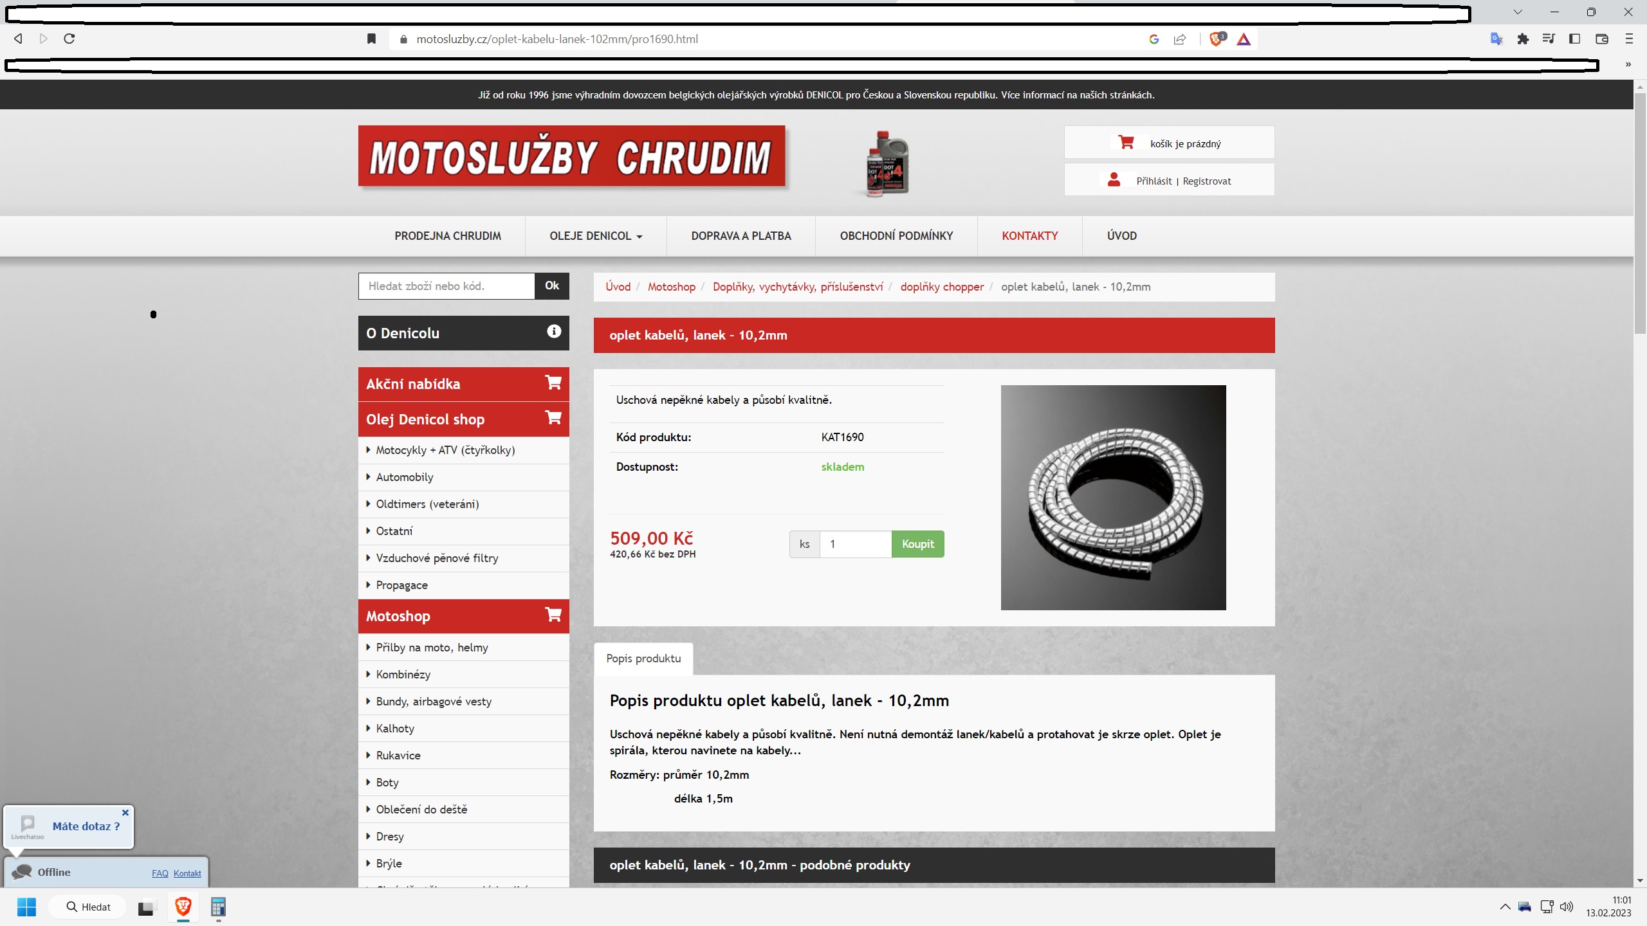Open OBCHODNÍ PODMÍNKY menu item
This screenshot has width=1647, height=926.
tap(896, 236)
